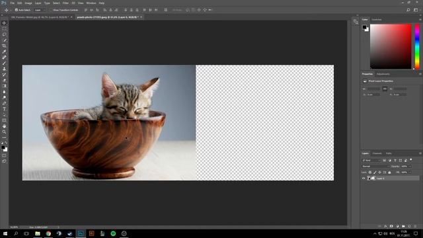Click the foreground color swatch in toolbox
Image resolution: width=423 pixels, height=238 pixels.
(x=3, y=147)
